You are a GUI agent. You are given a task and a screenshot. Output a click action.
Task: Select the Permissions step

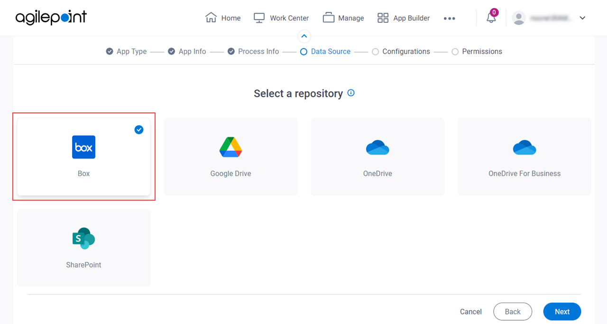point(477,51)
